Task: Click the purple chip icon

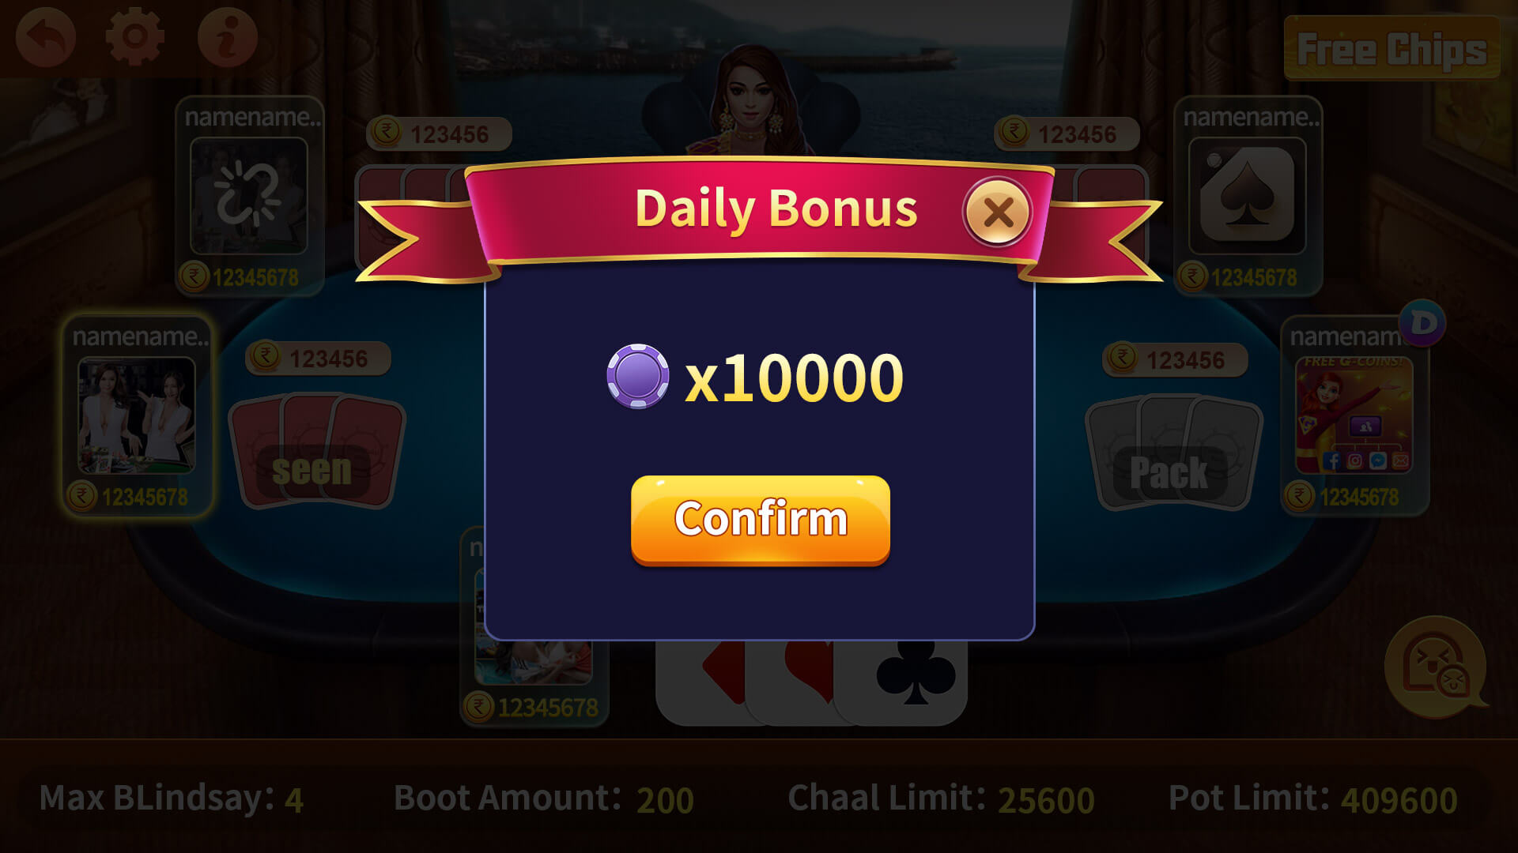Action: pos(637,376)
